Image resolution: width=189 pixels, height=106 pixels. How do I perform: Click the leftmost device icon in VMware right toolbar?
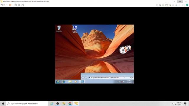[157, 5]
